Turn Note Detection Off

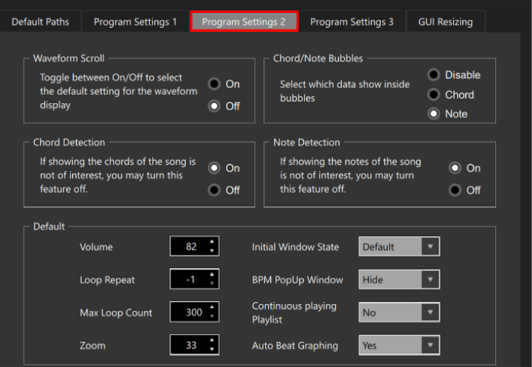pos(455,190)
